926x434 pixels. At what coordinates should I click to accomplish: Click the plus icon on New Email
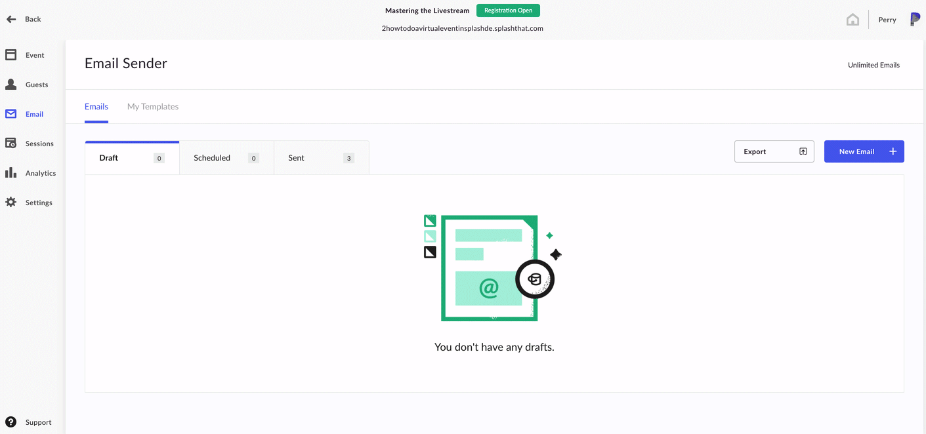[893, 151]
